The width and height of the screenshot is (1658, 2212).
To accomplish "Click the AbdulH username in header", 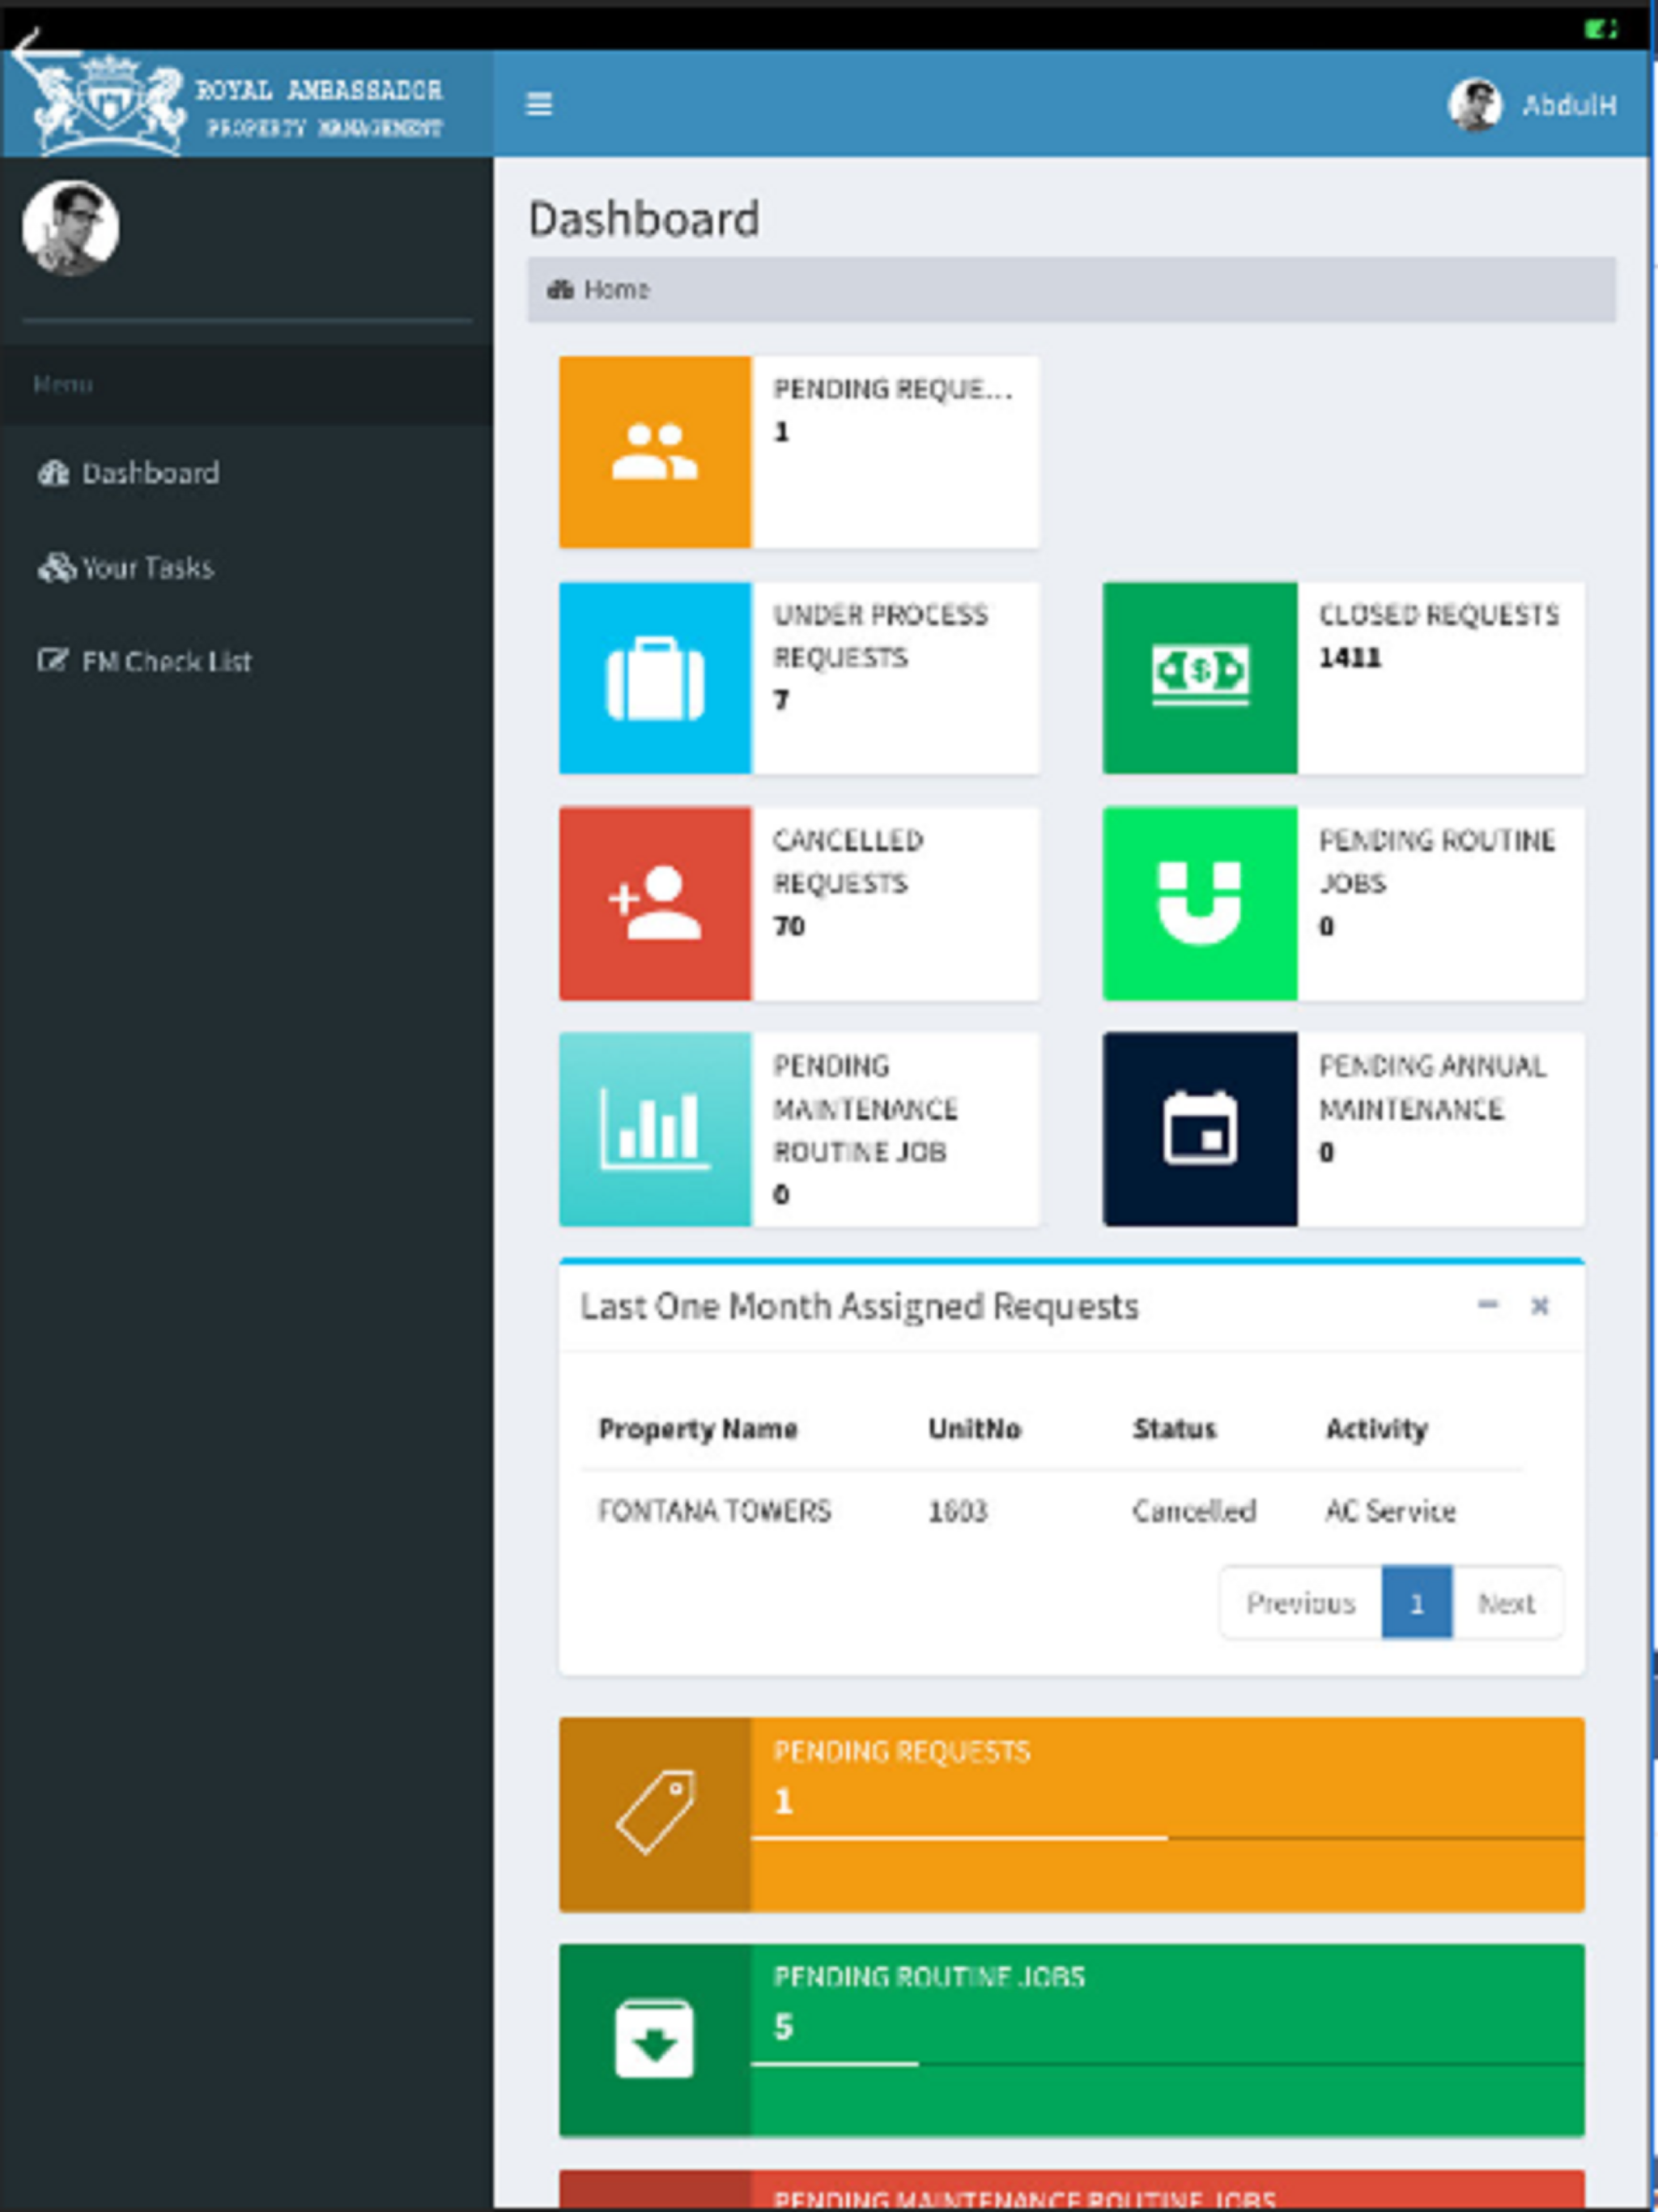I will click(x=1569, y=105).
